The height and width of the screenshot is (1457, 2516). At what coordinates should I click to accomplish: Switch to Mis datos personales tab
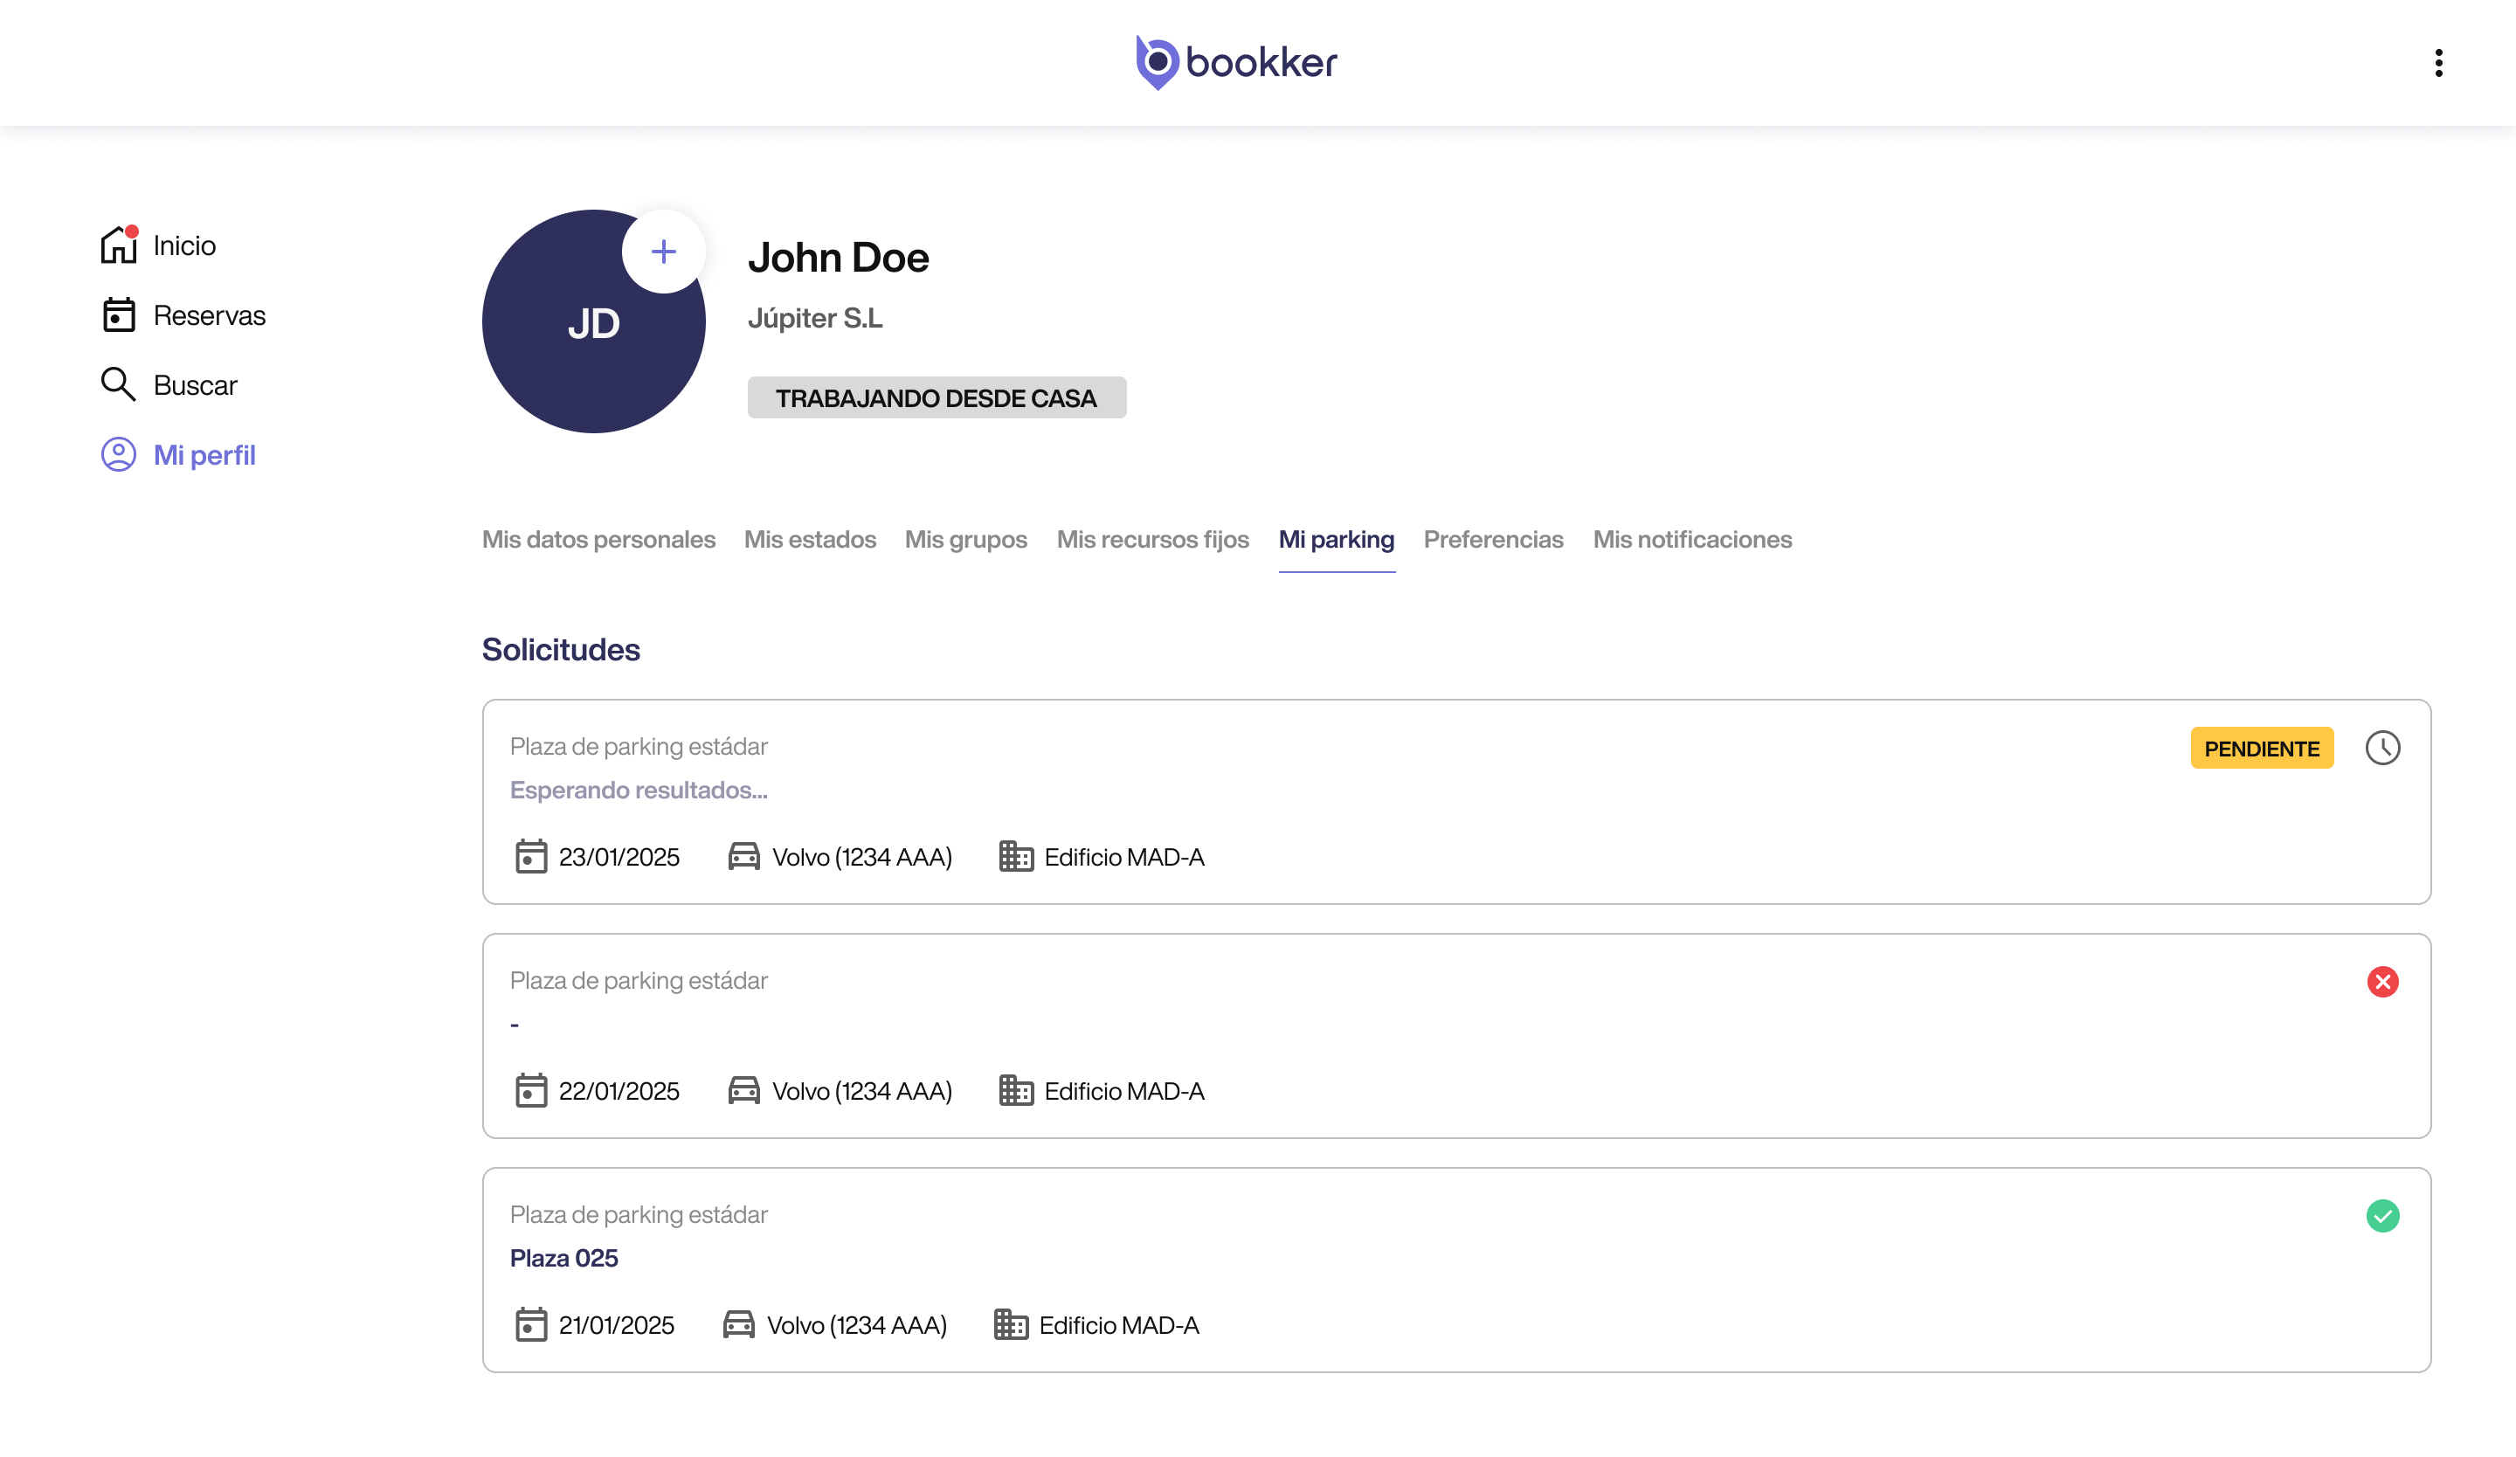tap(598, 540)
